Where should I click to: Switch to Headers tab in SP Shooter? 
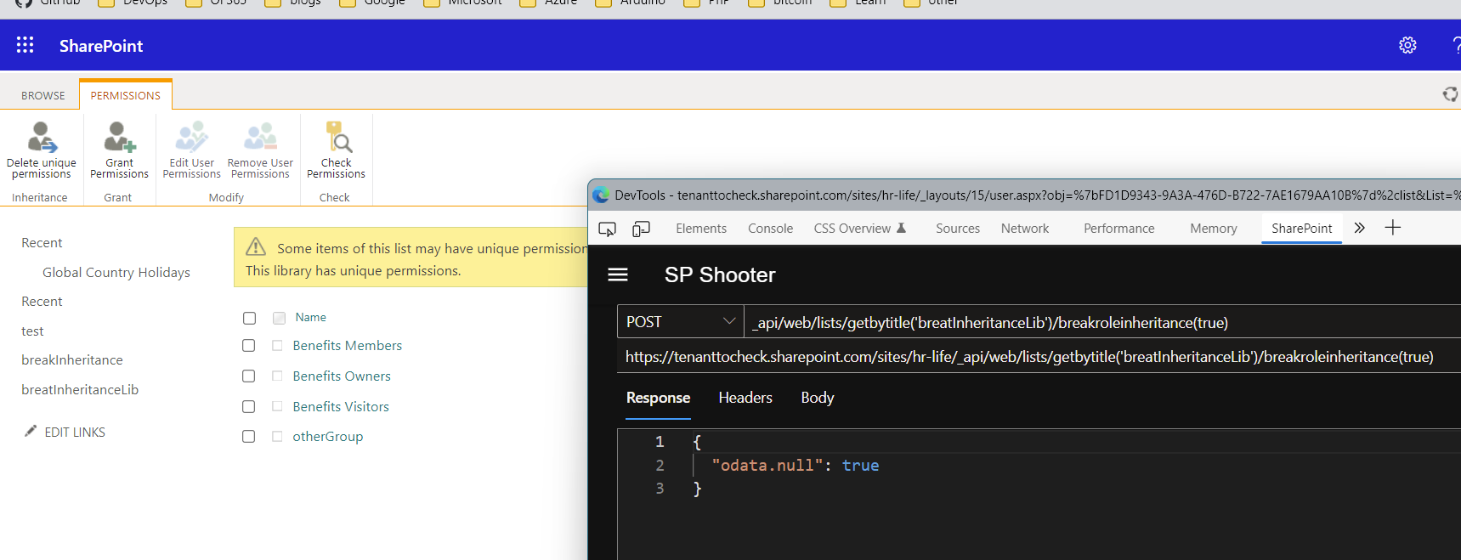(745, 398)
